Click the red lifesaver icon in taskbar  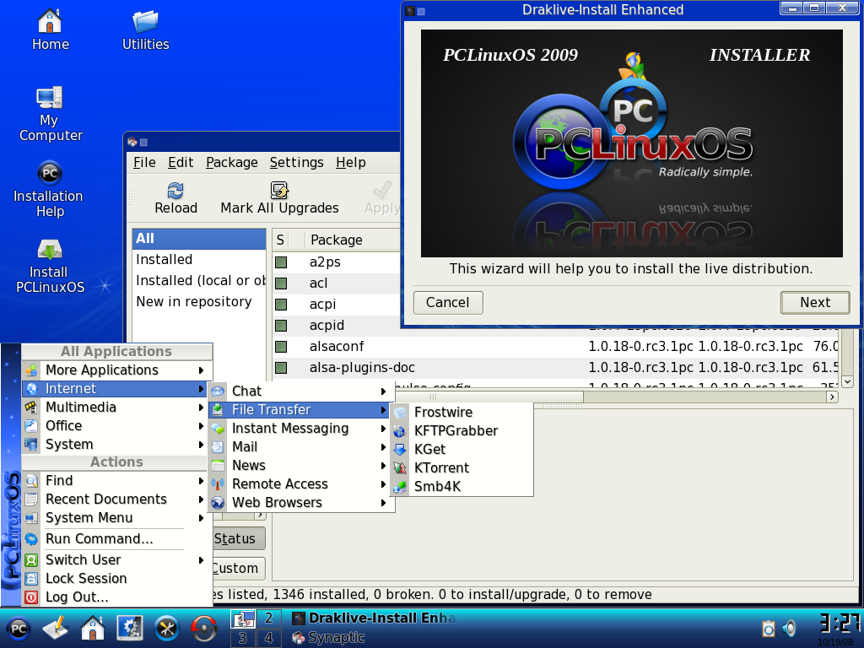pos(203,629)
